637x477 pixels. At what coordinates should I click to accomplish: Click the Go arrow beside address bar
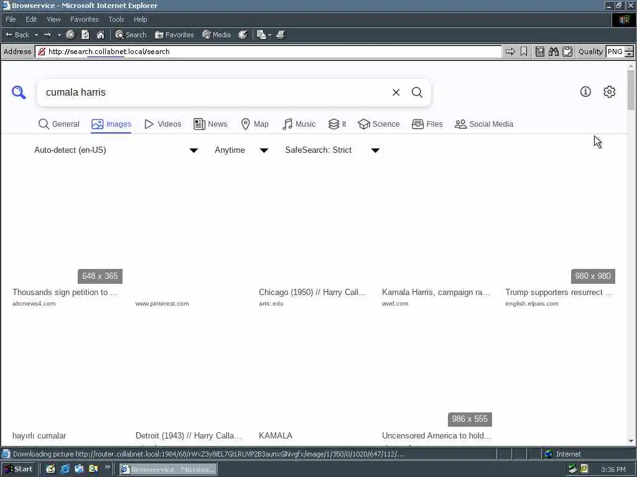pos(510,52)
